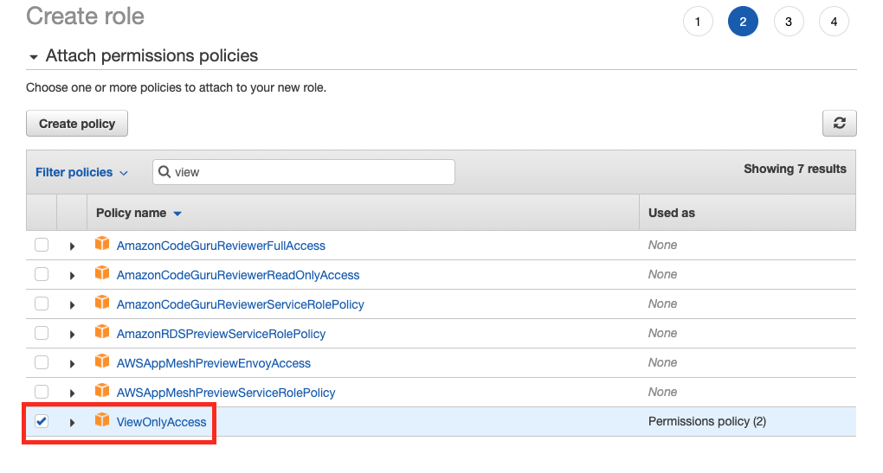
Task: Click policy box icon for ViewOnlyAccess
Action: (x=102, y=419)
